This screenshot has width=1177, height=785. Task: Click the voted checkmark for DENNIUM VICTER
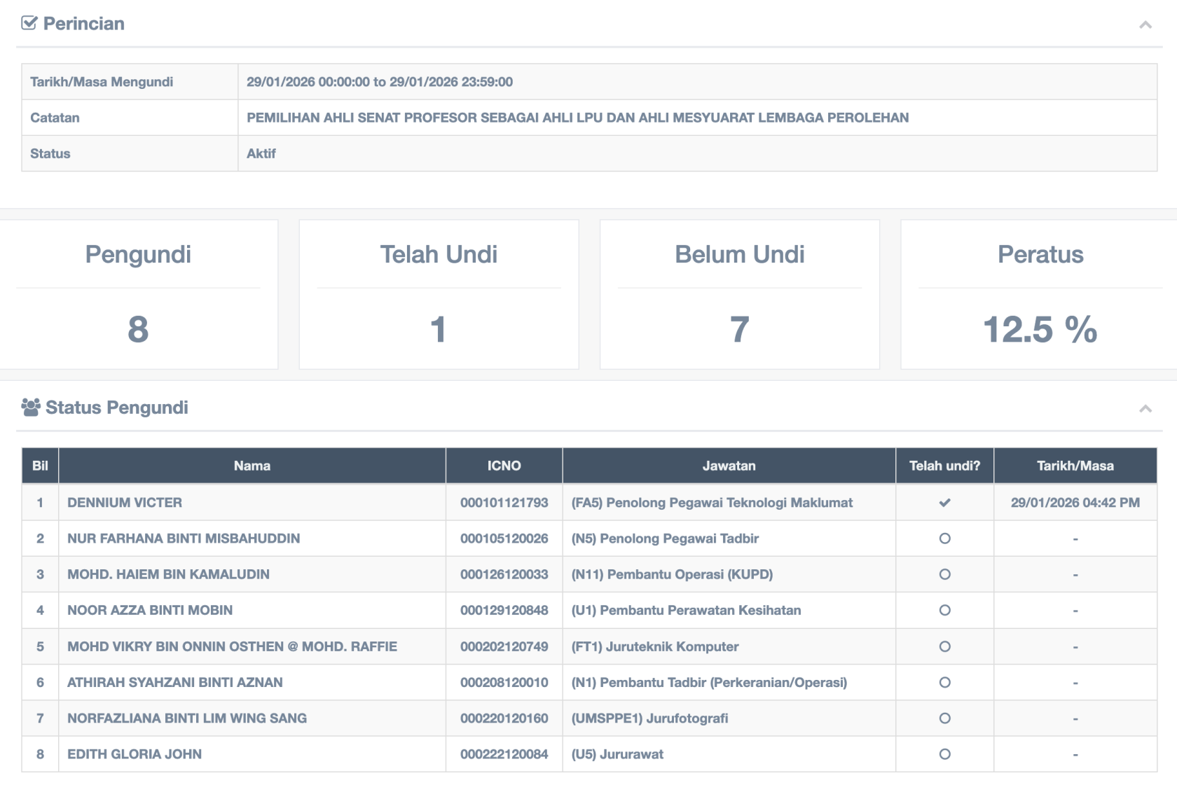pos(944,503)
